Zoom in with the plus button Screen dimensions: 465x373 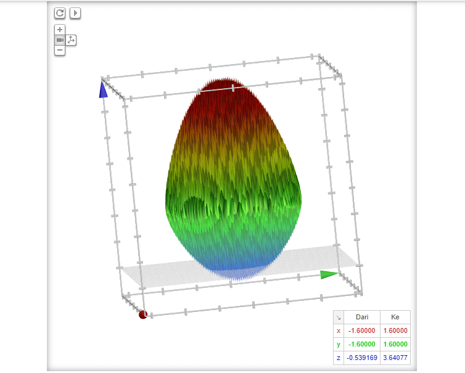click(x=60, y=30)
